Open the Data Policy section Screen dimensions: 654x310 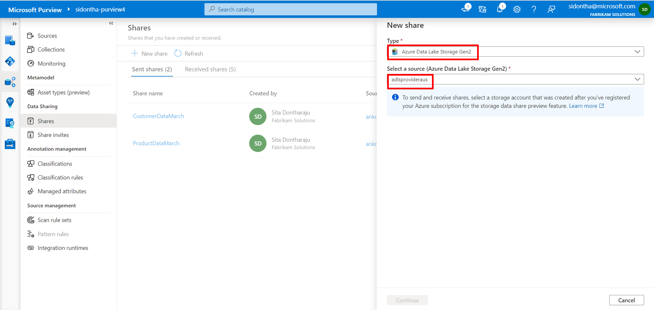tap(10, 123)
